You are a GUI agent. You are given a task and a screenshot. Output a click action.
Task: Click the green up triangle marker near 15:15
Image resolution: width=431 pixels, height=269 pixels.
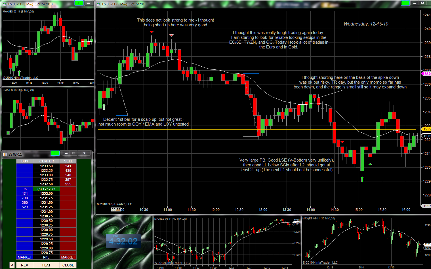tap(370, 164)
